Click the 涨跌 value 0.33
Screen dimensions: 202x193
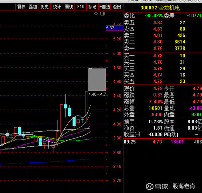158,95
